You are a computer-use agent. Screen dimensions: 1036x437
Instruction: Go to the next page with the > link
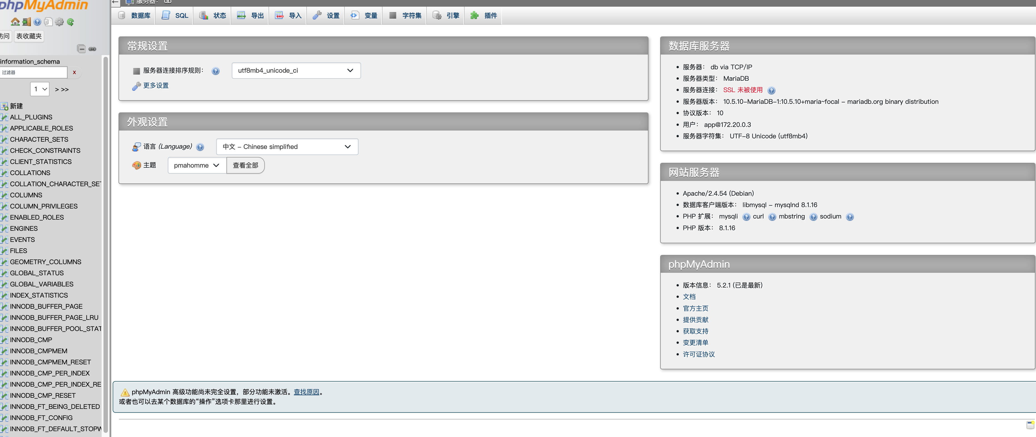pos(57,89)
